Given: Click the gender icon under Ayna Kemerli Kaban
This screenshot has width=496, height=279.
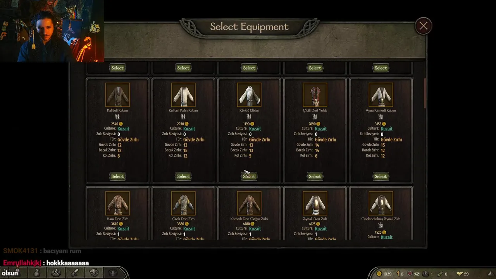Looking at the screenshot, I should point(381,117).
